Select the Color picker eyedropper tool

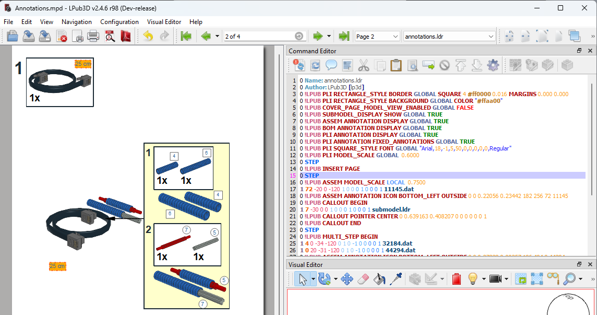click(396, 279)
